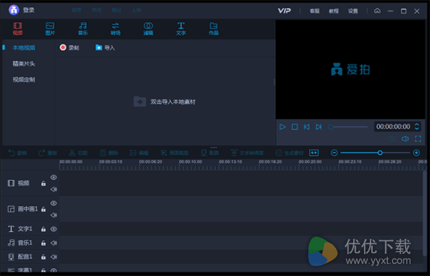Click the 登录 login avatar
This screenshot has height=276, width=430.
[14, 10]
